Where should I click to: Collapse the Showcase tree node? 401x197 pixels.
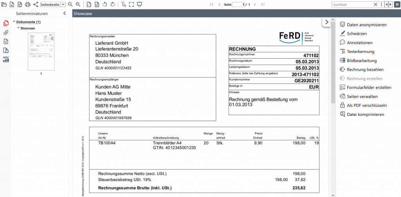click(x=18, y=28)
